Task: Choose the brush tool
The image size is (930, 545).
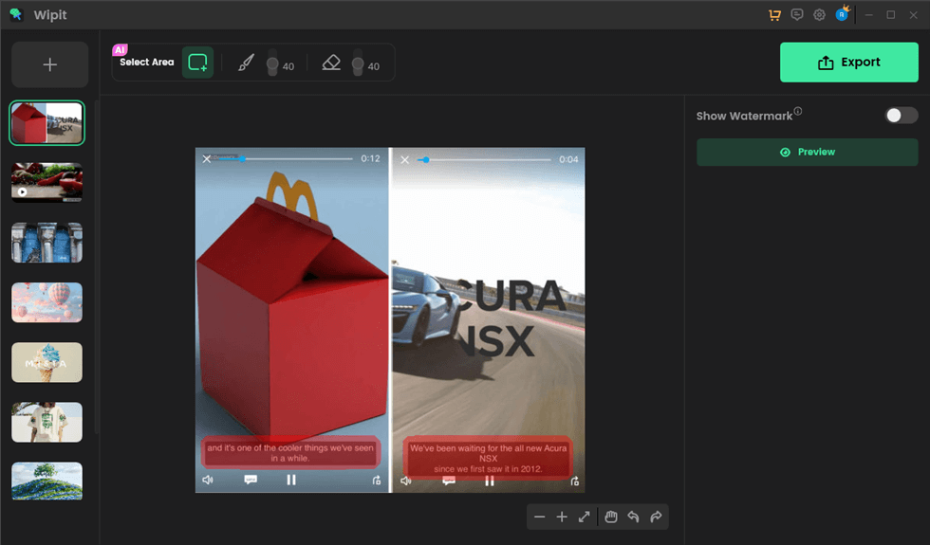Action: pos(246,63)
